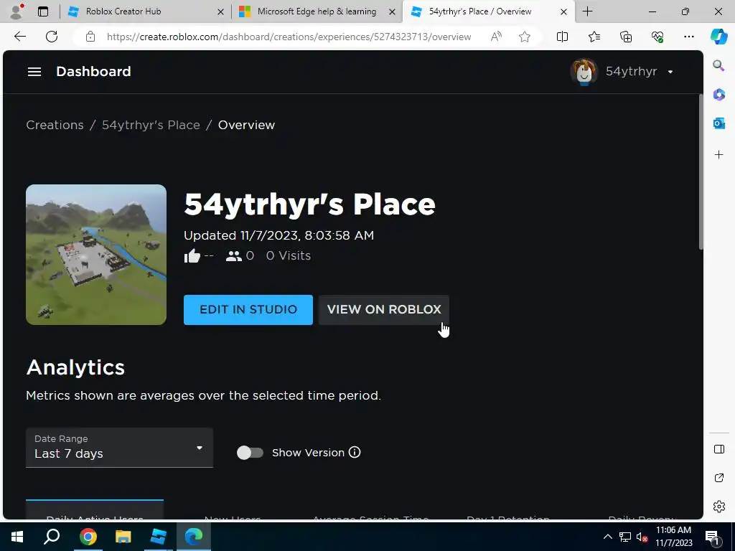Click the Show Version info icon

click(x=355, y=452)
